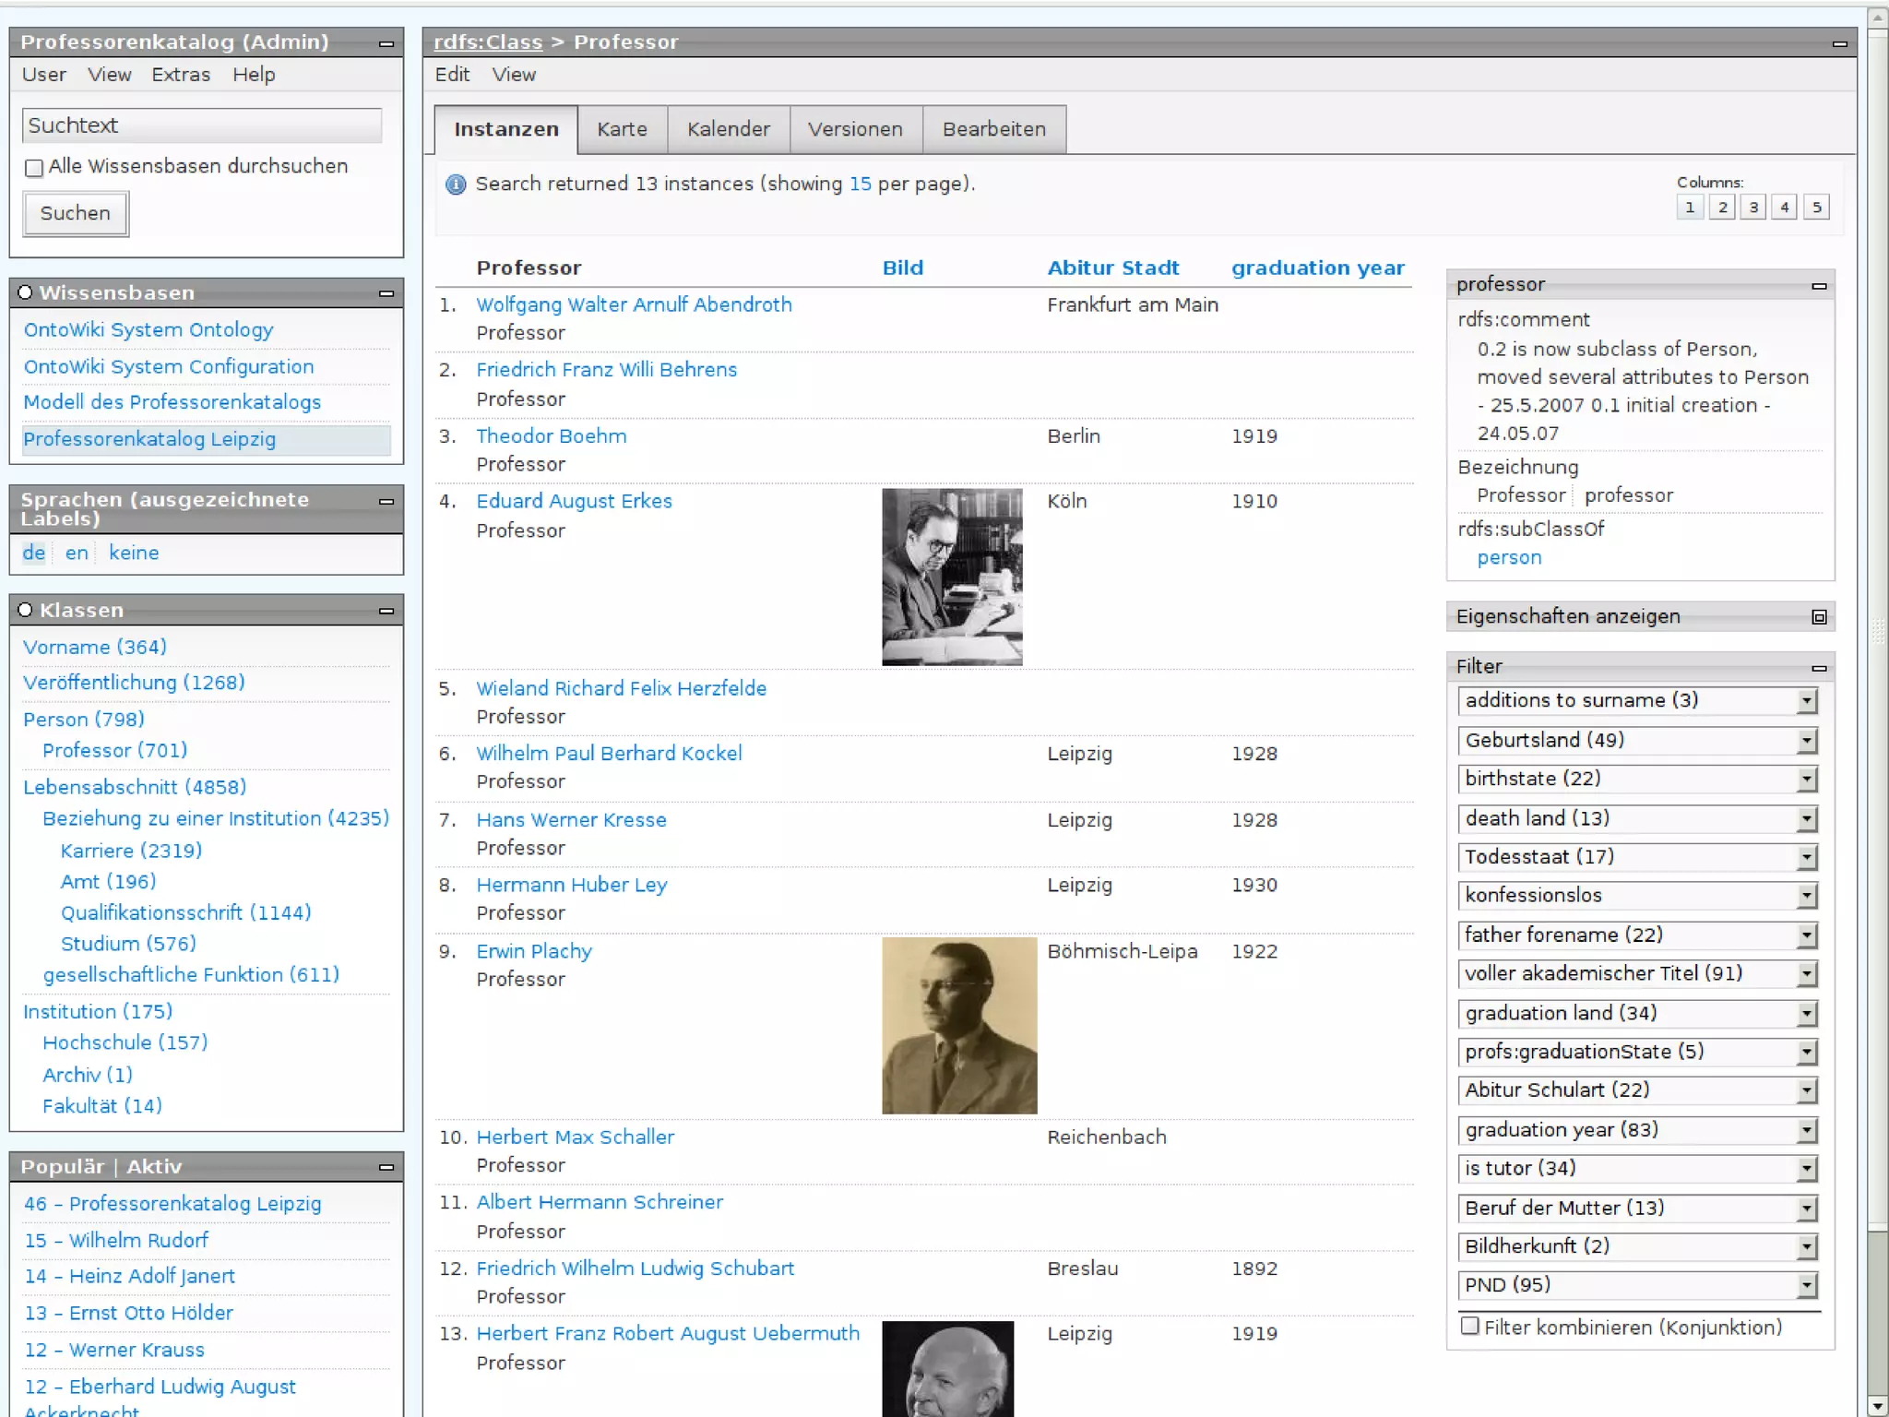The width and height of the screenshot is (1889, 1417).
Task: Collapse the Wissensbasen panel
Action: point(386,293)
